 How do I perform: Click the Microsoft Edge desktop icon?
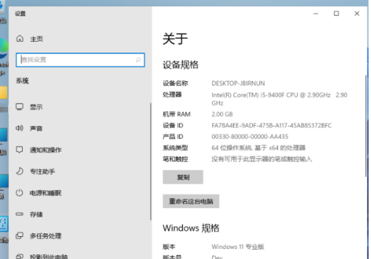click(x=4, y=48)
